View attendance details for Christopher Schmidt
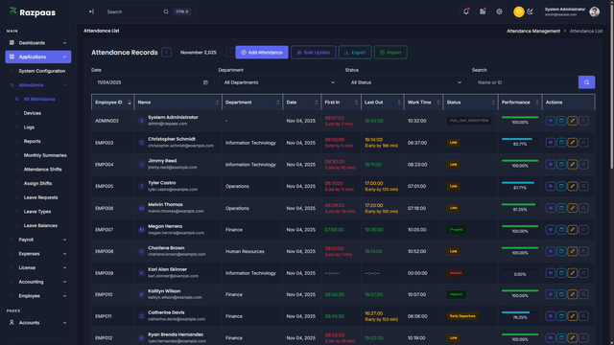The width and height of the screenshot is (614, 345). click(550, 143)
